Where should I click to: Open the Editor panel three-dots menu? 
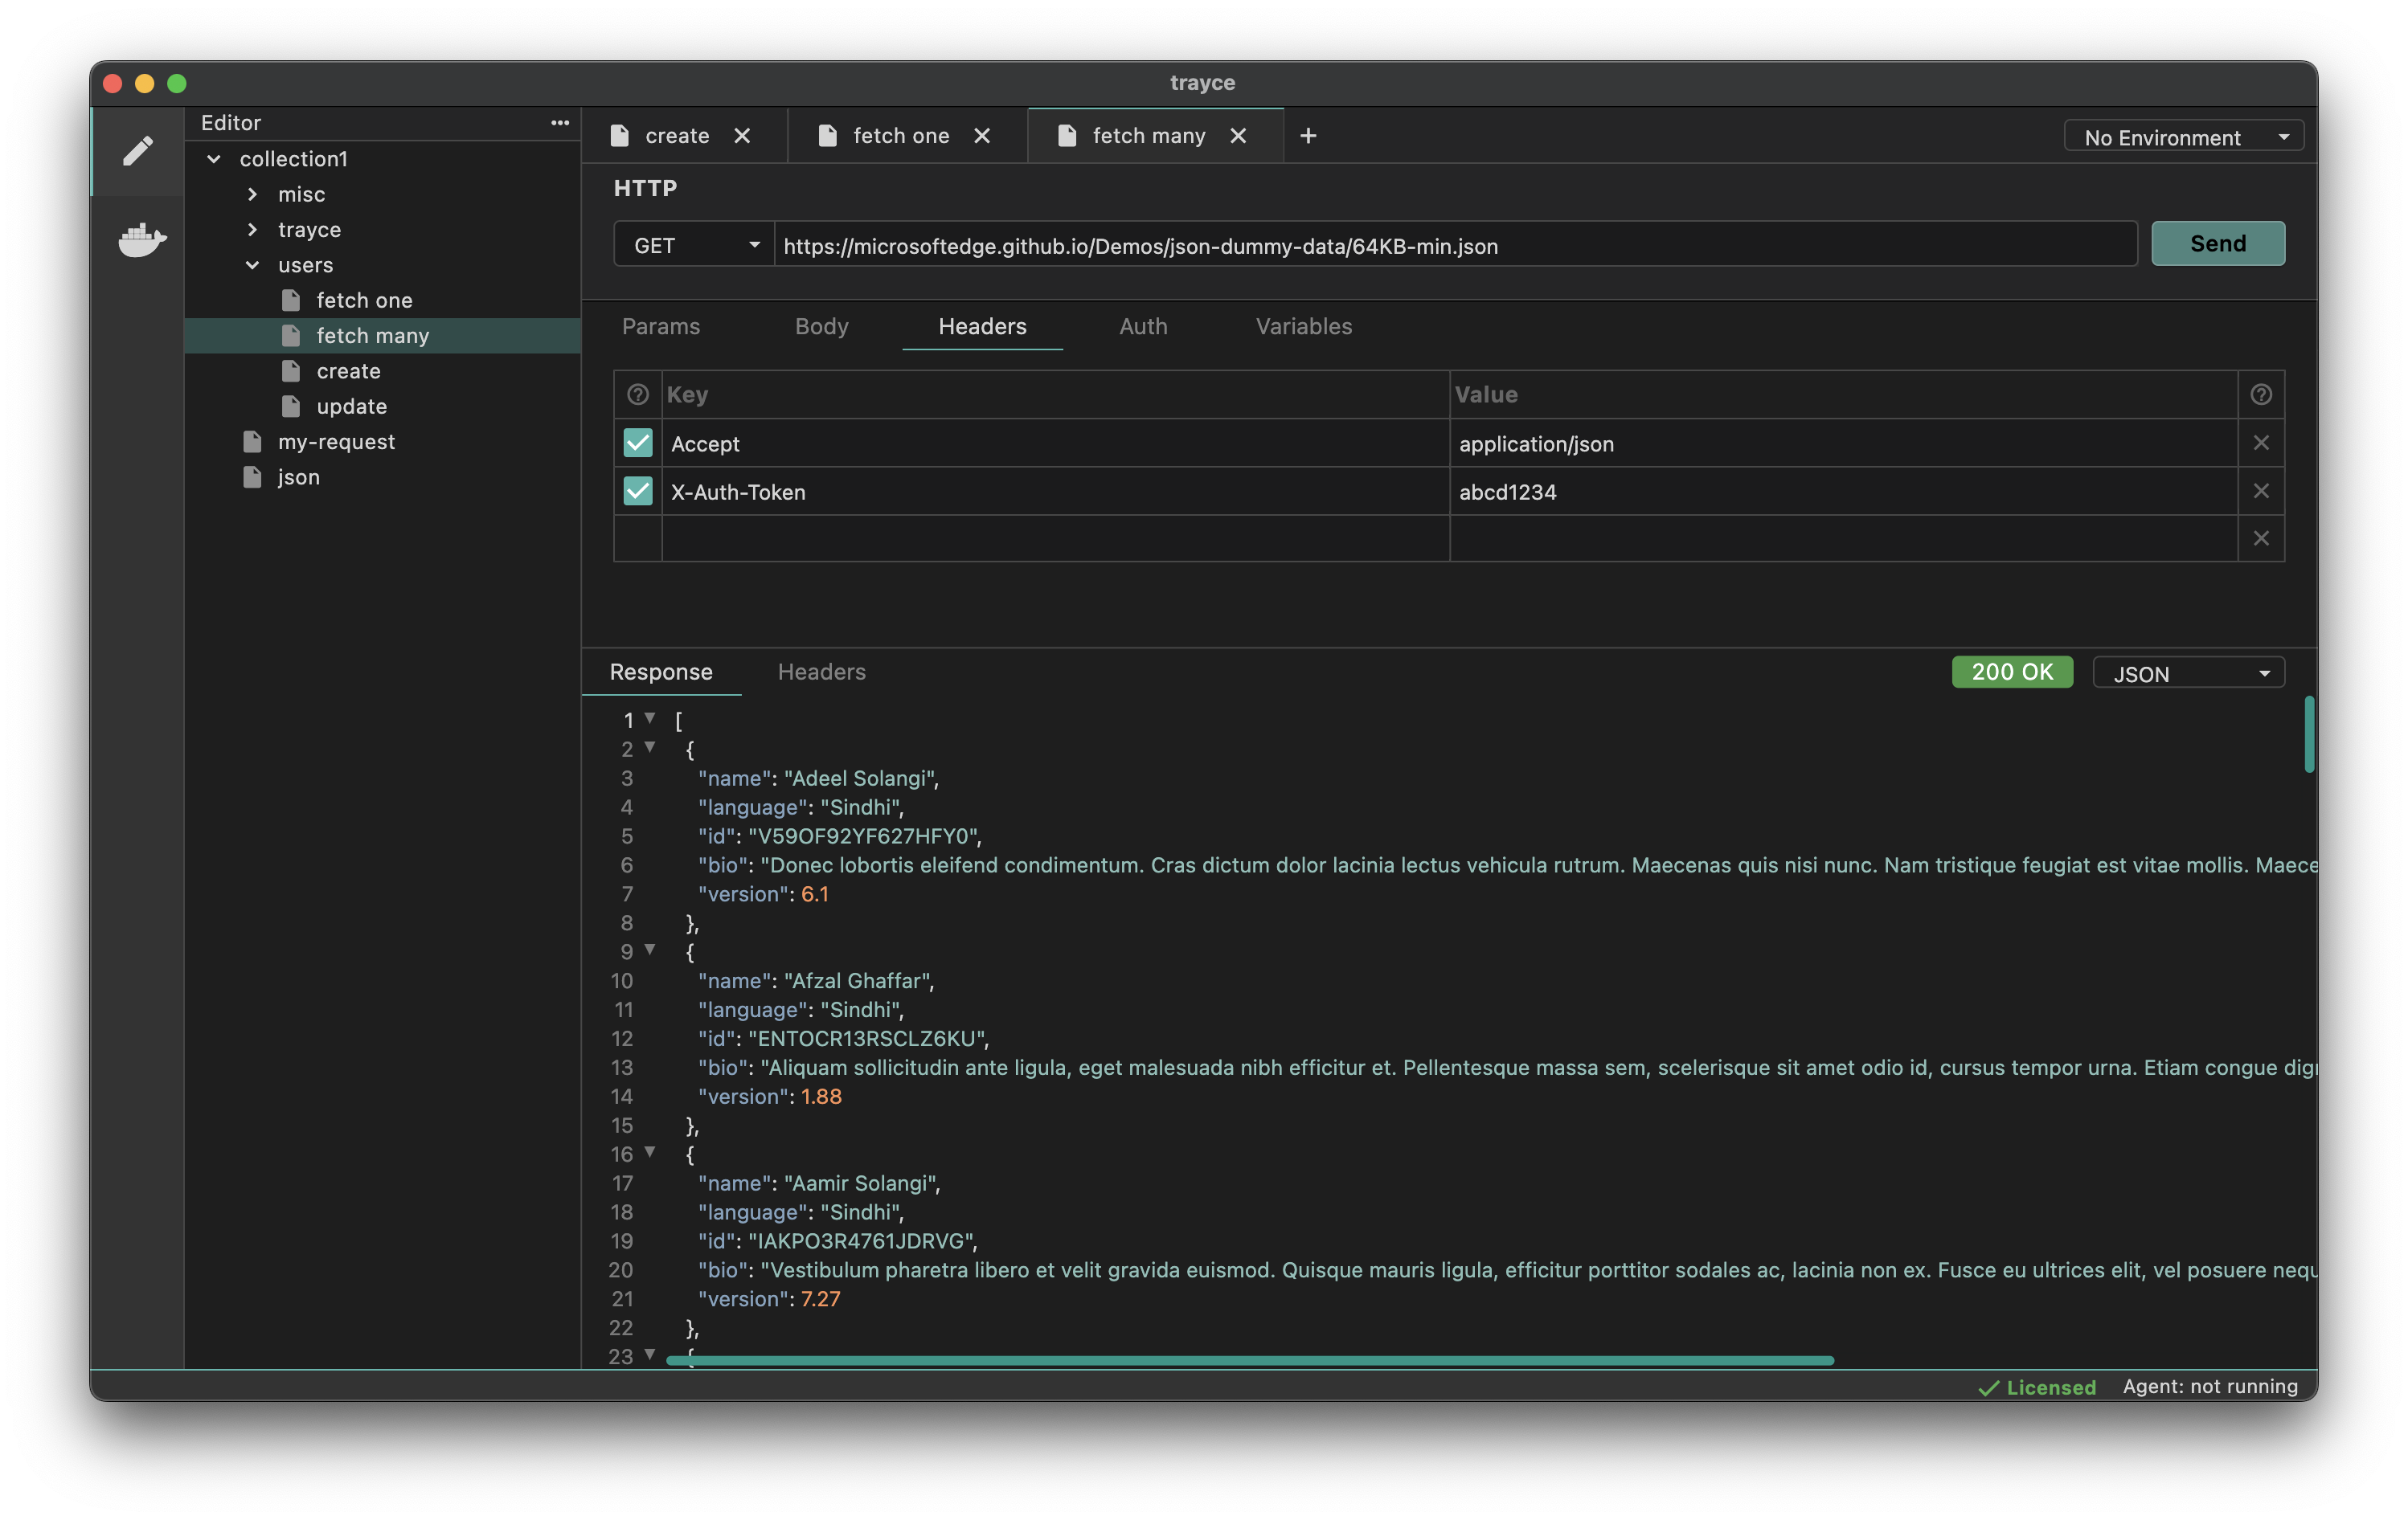click(559, 123)
